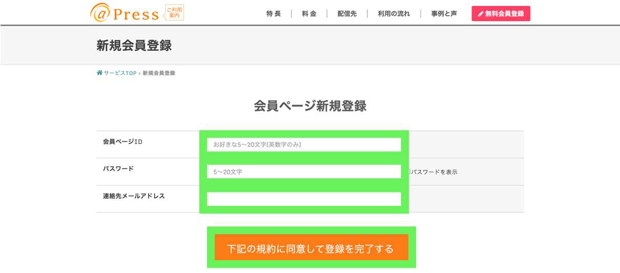
Task: Open 利用の流れ from the navigation
Action: tap(394, 14)
